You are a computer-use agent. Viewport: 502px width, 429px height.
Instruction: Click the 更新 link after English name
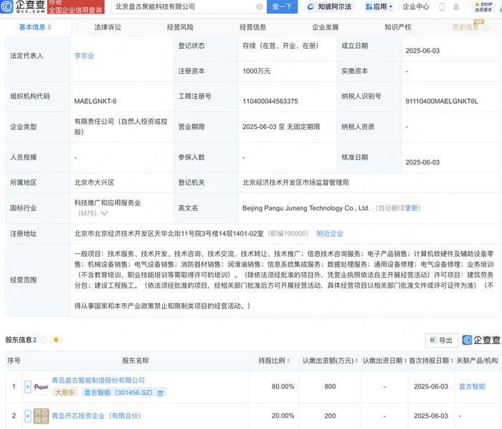(x=412, y=208)
